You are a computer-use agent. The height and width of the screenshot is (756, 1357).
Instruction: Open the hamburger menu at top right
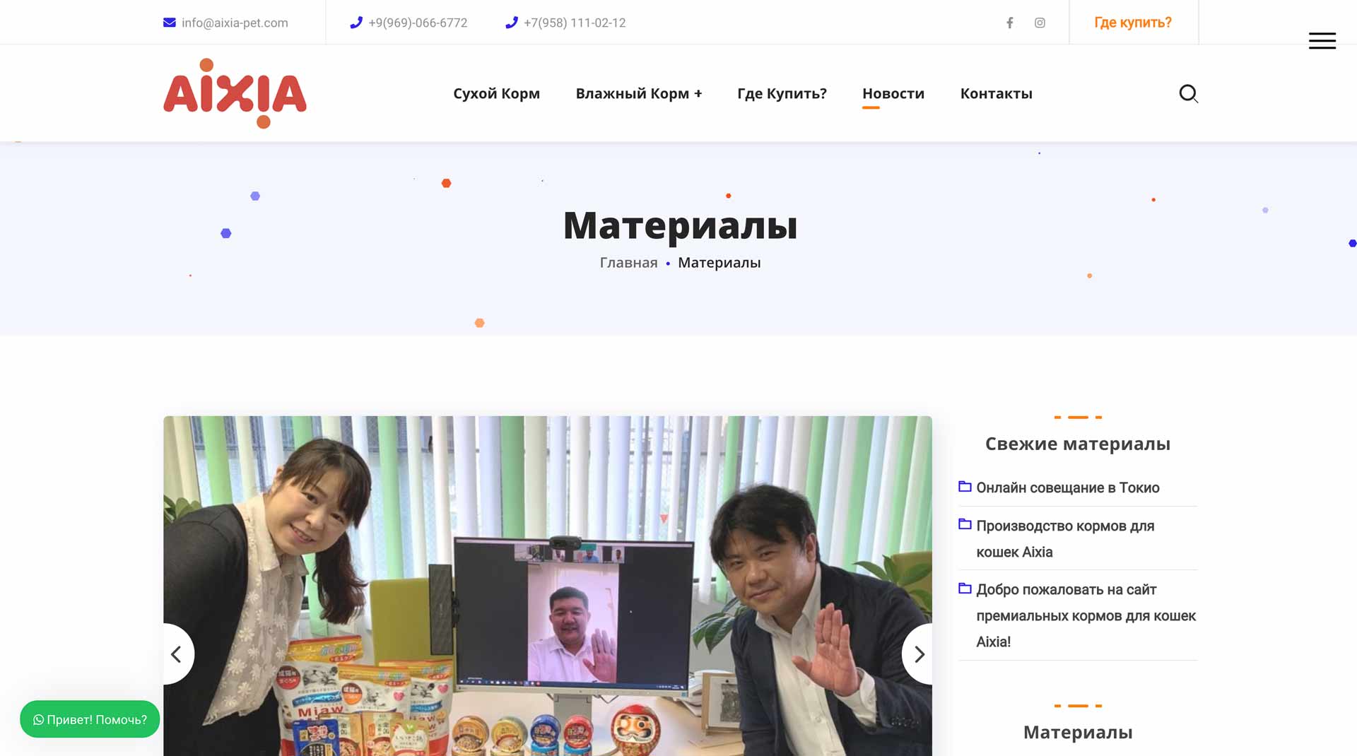point(1322,41)
